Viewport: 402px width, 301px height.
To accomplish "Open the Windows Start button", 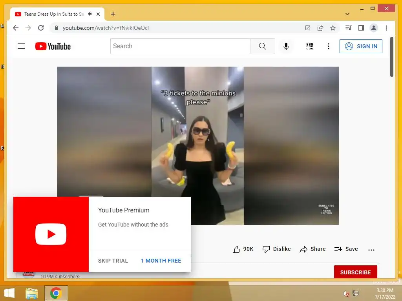I will click(x=9, y=293).
